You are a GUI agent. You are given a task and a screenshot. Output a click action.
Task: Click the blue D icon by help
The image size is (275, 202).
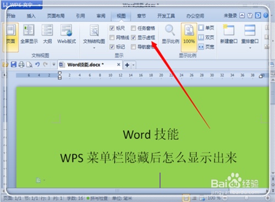pyautogui.click(x=258, y=15)
